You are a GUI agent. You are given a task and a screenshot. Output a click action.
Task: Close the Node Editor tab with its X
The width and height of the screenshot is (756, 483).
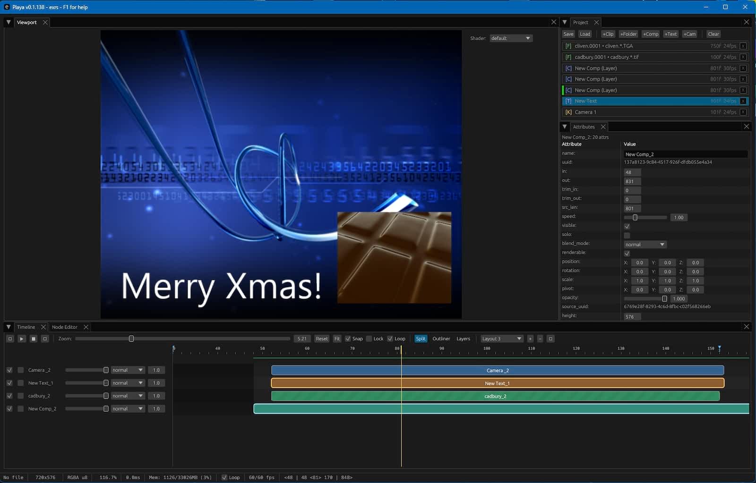[x=86, y=327]
